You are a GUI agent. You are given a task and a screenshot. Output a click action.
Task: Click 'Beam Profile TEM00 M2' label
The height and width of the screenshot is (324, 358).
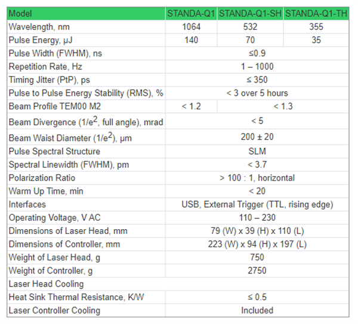[x=54, y=106]
